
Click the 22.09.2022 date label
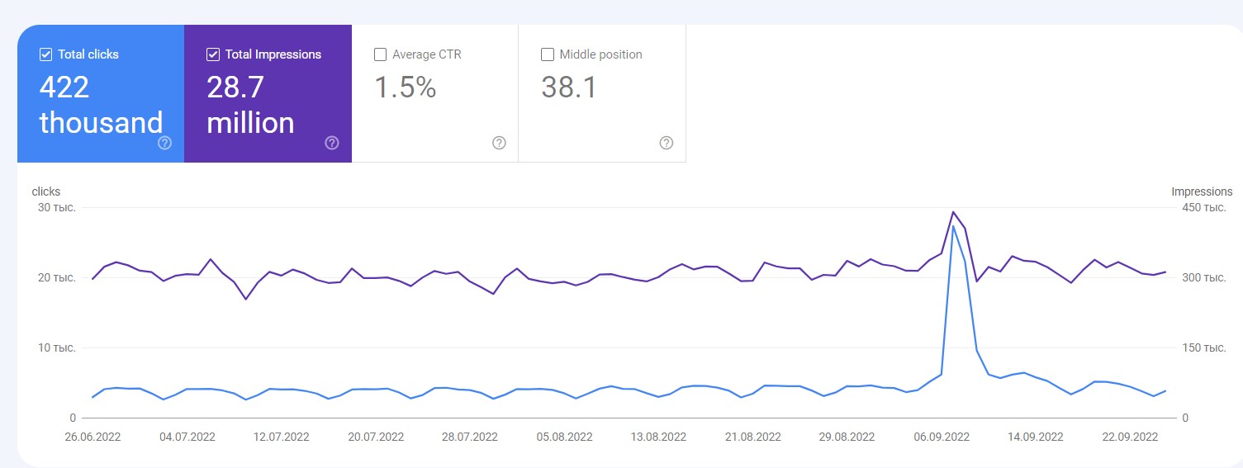tap(1130, 437)
